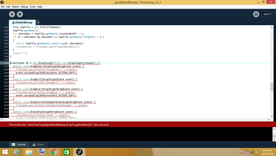Image resolution: width=276 pixels, height=156 pixels.
Task: Open File Explorer from the taskbar
Action: pos(29,152)
